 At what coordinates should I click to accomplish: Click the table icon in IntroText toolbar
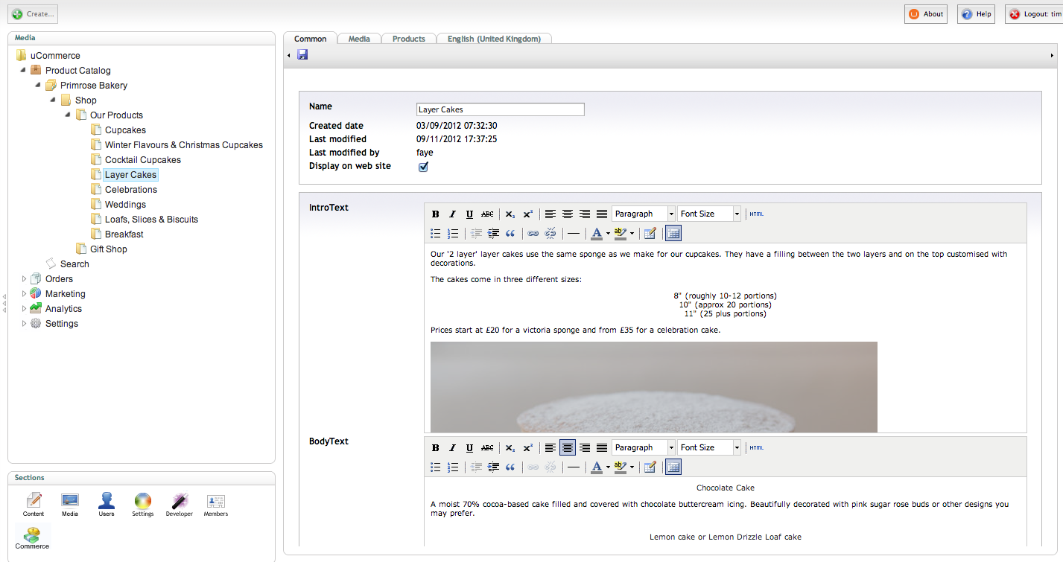tap(673, 233)
